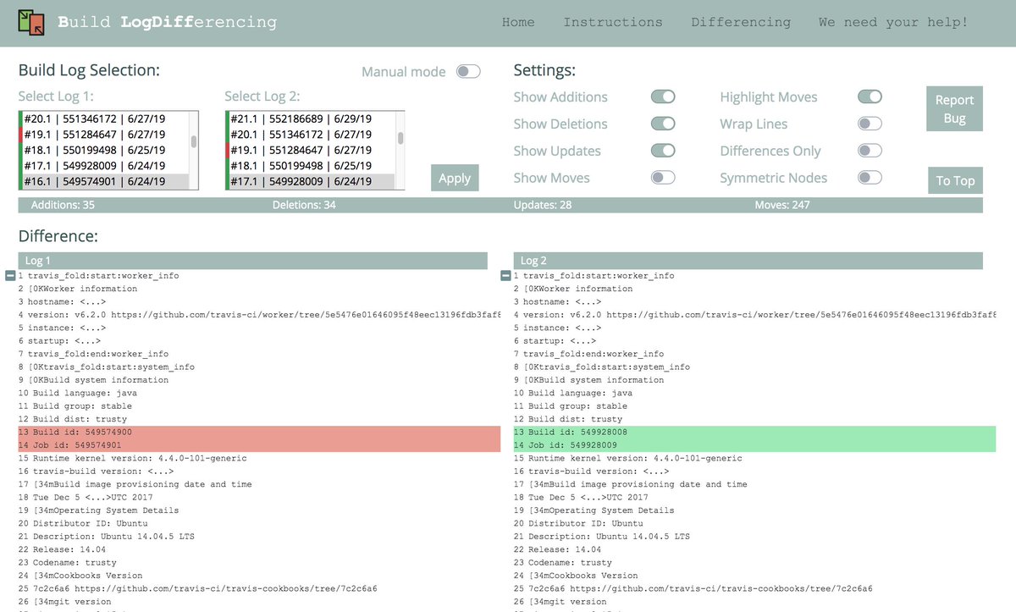Select build #17.1 in Log 1 list
Image resolution: width=1016 pixels, height=612 pixels.
[105, 165]
